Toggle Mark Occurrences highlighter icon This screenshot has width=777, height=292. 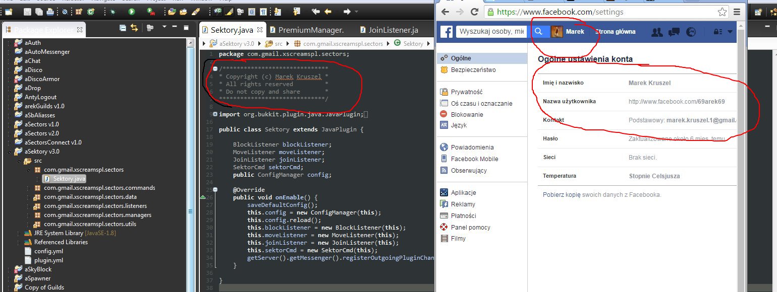coord(230,12)
